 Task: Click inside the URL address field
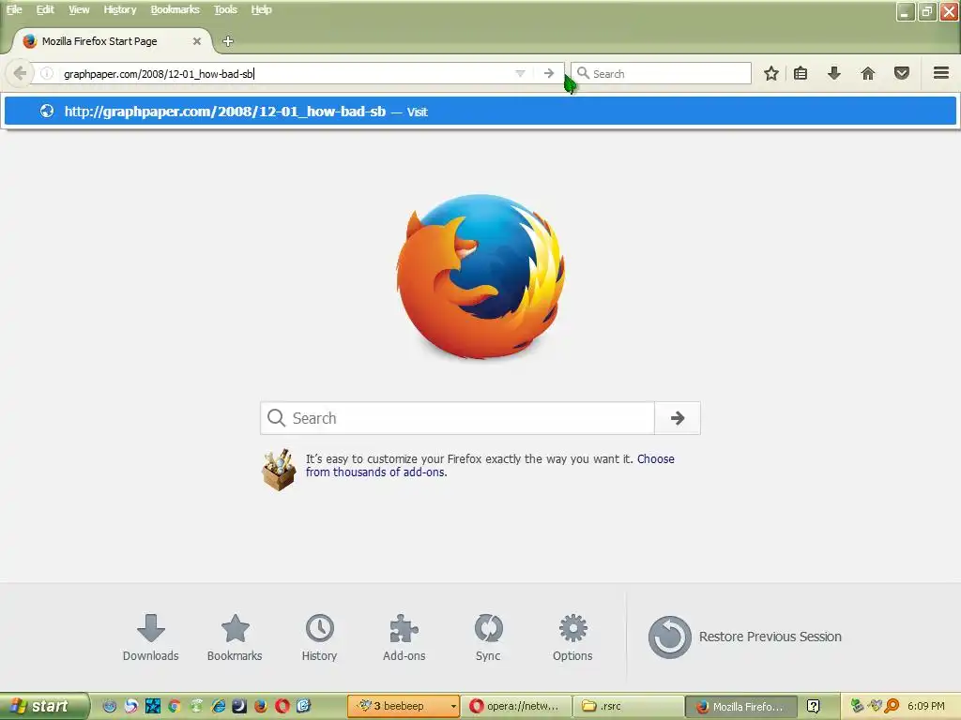(x=285, y=73)
